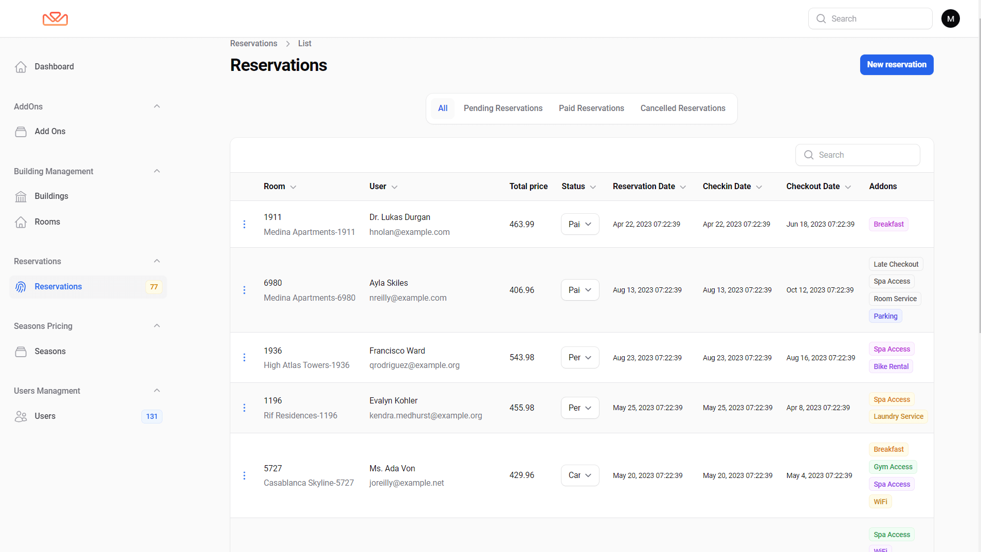Open Users via the people icon
This screenshot has width=981, height=552.
21,416
